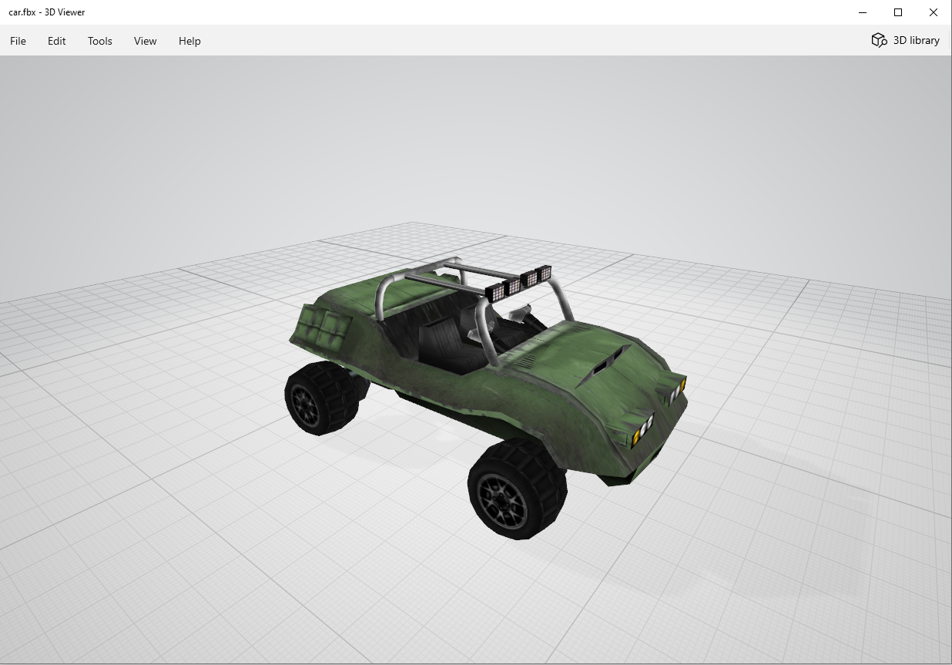Open the Help menu
952x665 pixels.
[189, 41]
